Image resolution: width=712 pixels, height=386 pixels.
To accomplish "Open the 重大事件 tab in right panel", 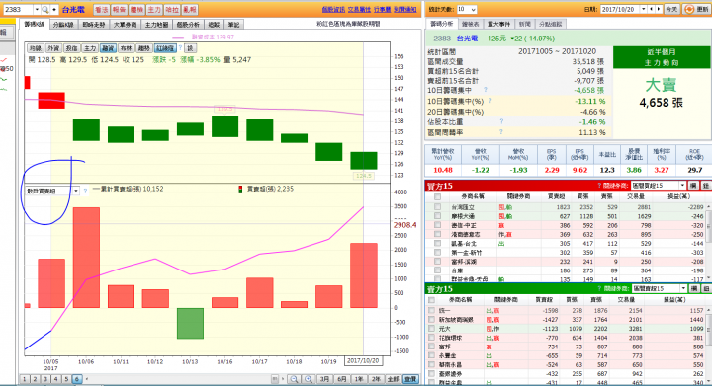I will pyautogui.click(x=498, y=24).
